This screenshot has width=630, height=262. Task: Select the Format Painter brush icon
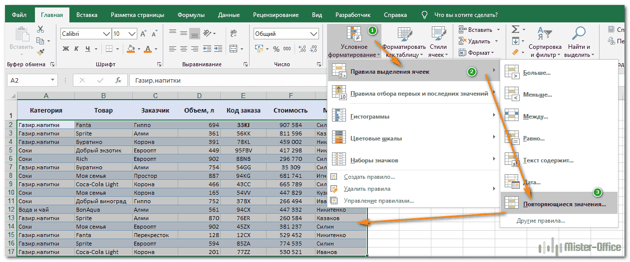(x=41, y=51)
